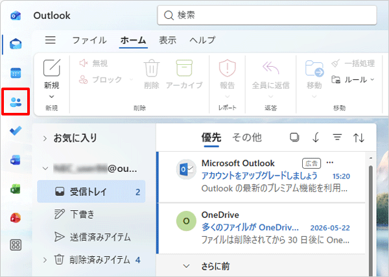
Task: Collapse the @ou... account folder tree
Action: tap(45, 169)
